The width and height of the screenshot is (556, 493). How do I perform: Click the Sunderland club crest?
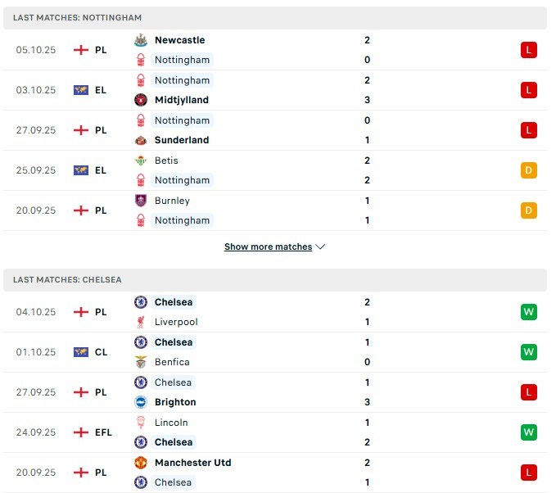pyautogui.click(x=141, y=140)
